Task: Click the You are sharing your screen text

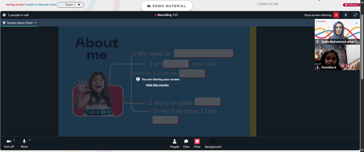Action: pos(161,79)
